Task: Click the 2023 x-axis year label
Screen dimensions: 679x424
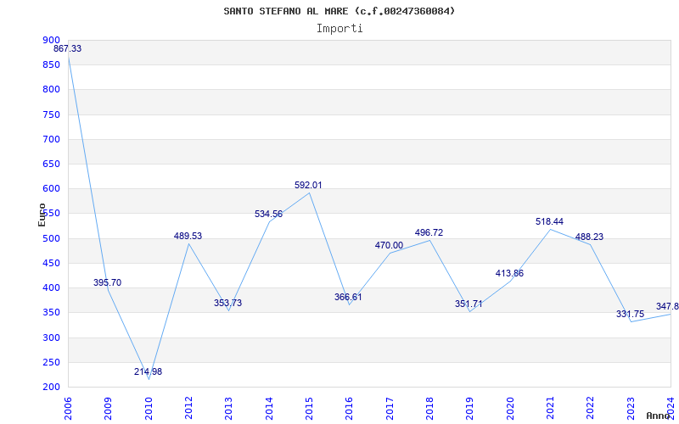Action: 631,409
